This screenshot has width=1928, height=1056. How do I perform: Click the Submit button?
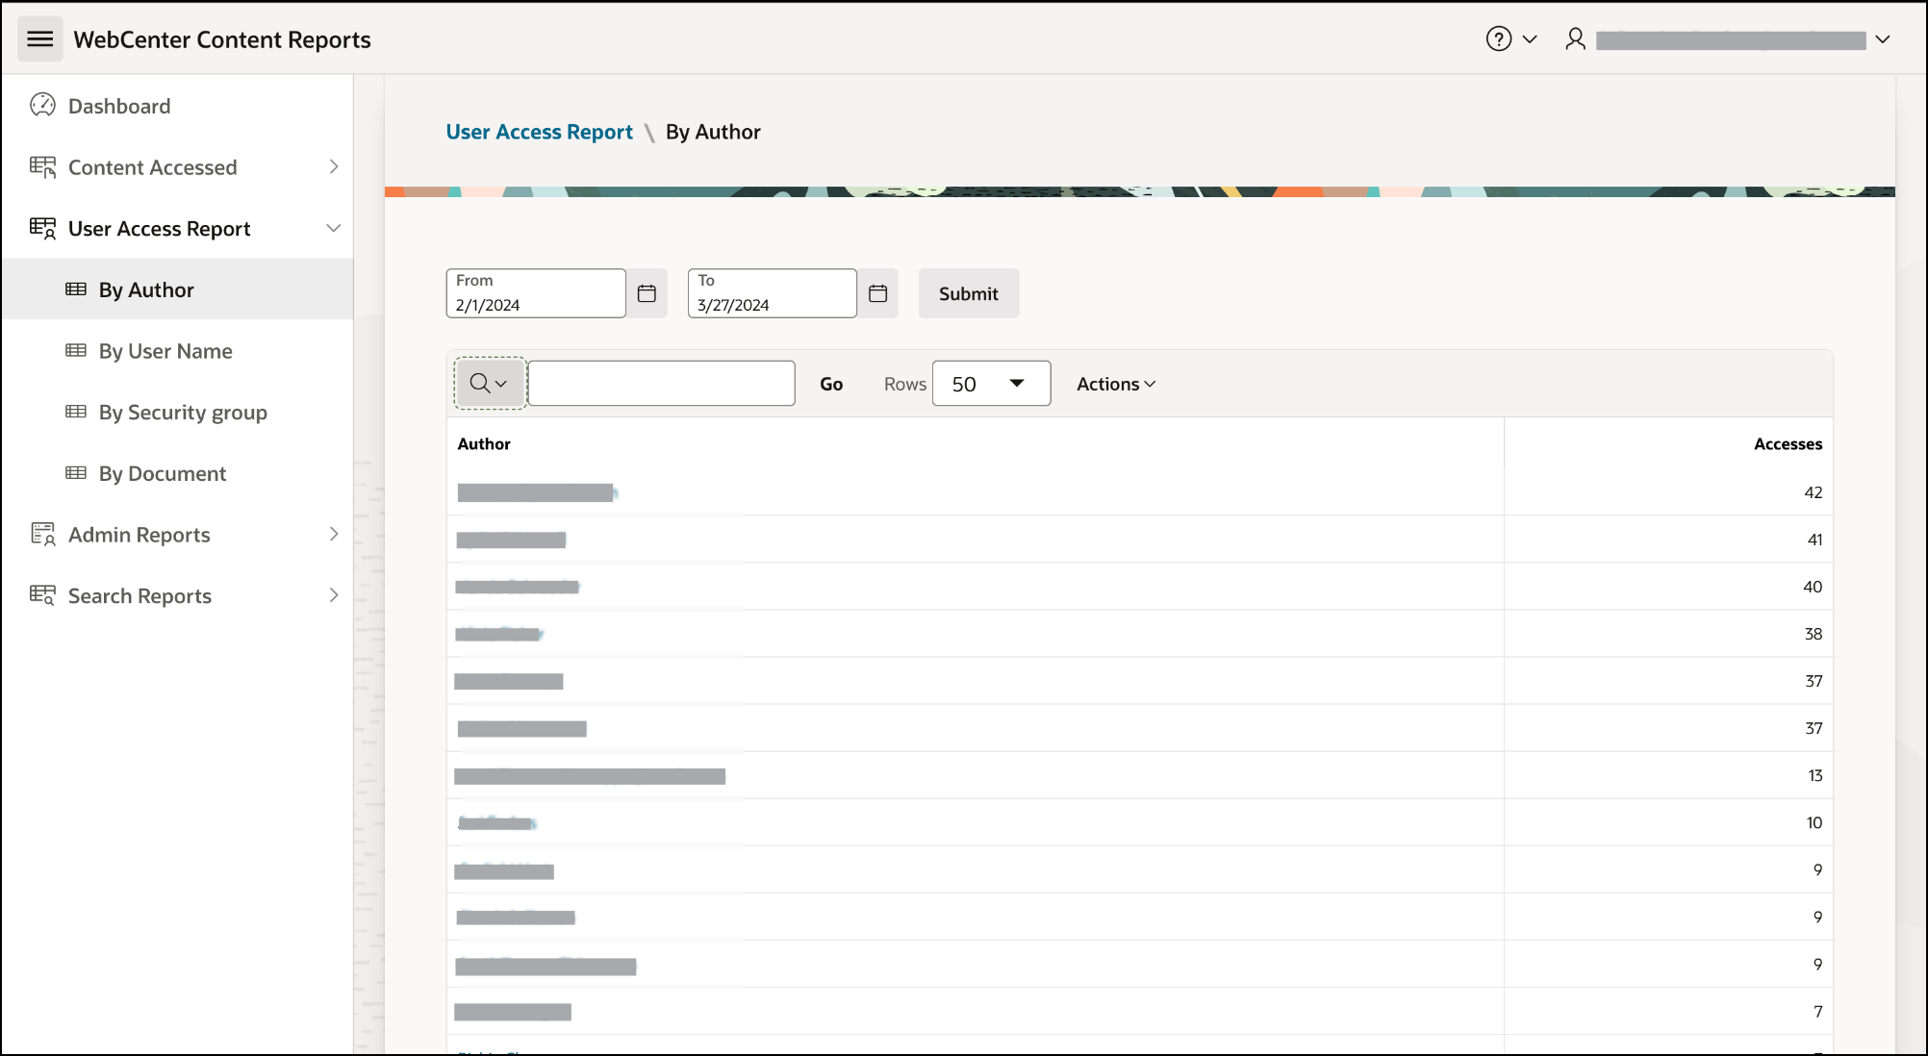969,293
